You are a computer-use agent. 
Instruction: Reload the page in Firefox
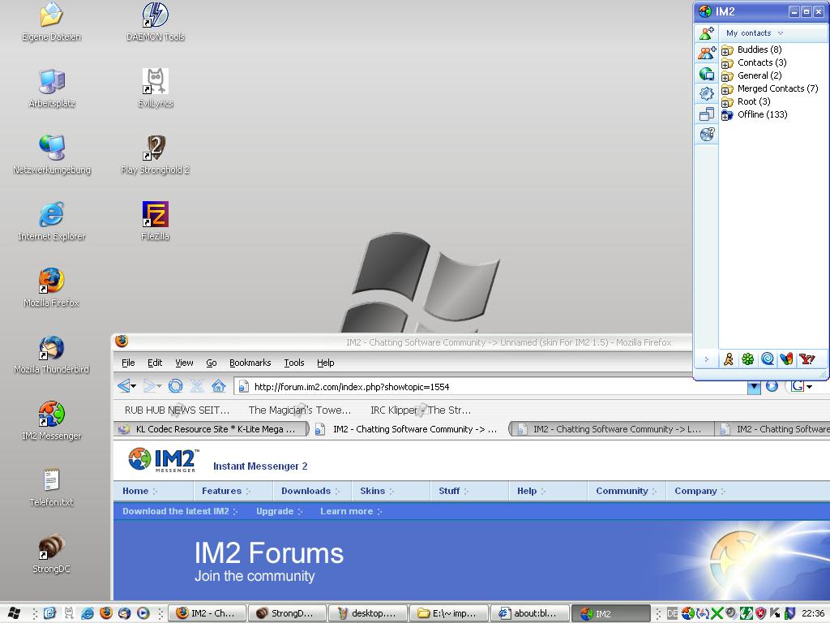click(175, 385)
